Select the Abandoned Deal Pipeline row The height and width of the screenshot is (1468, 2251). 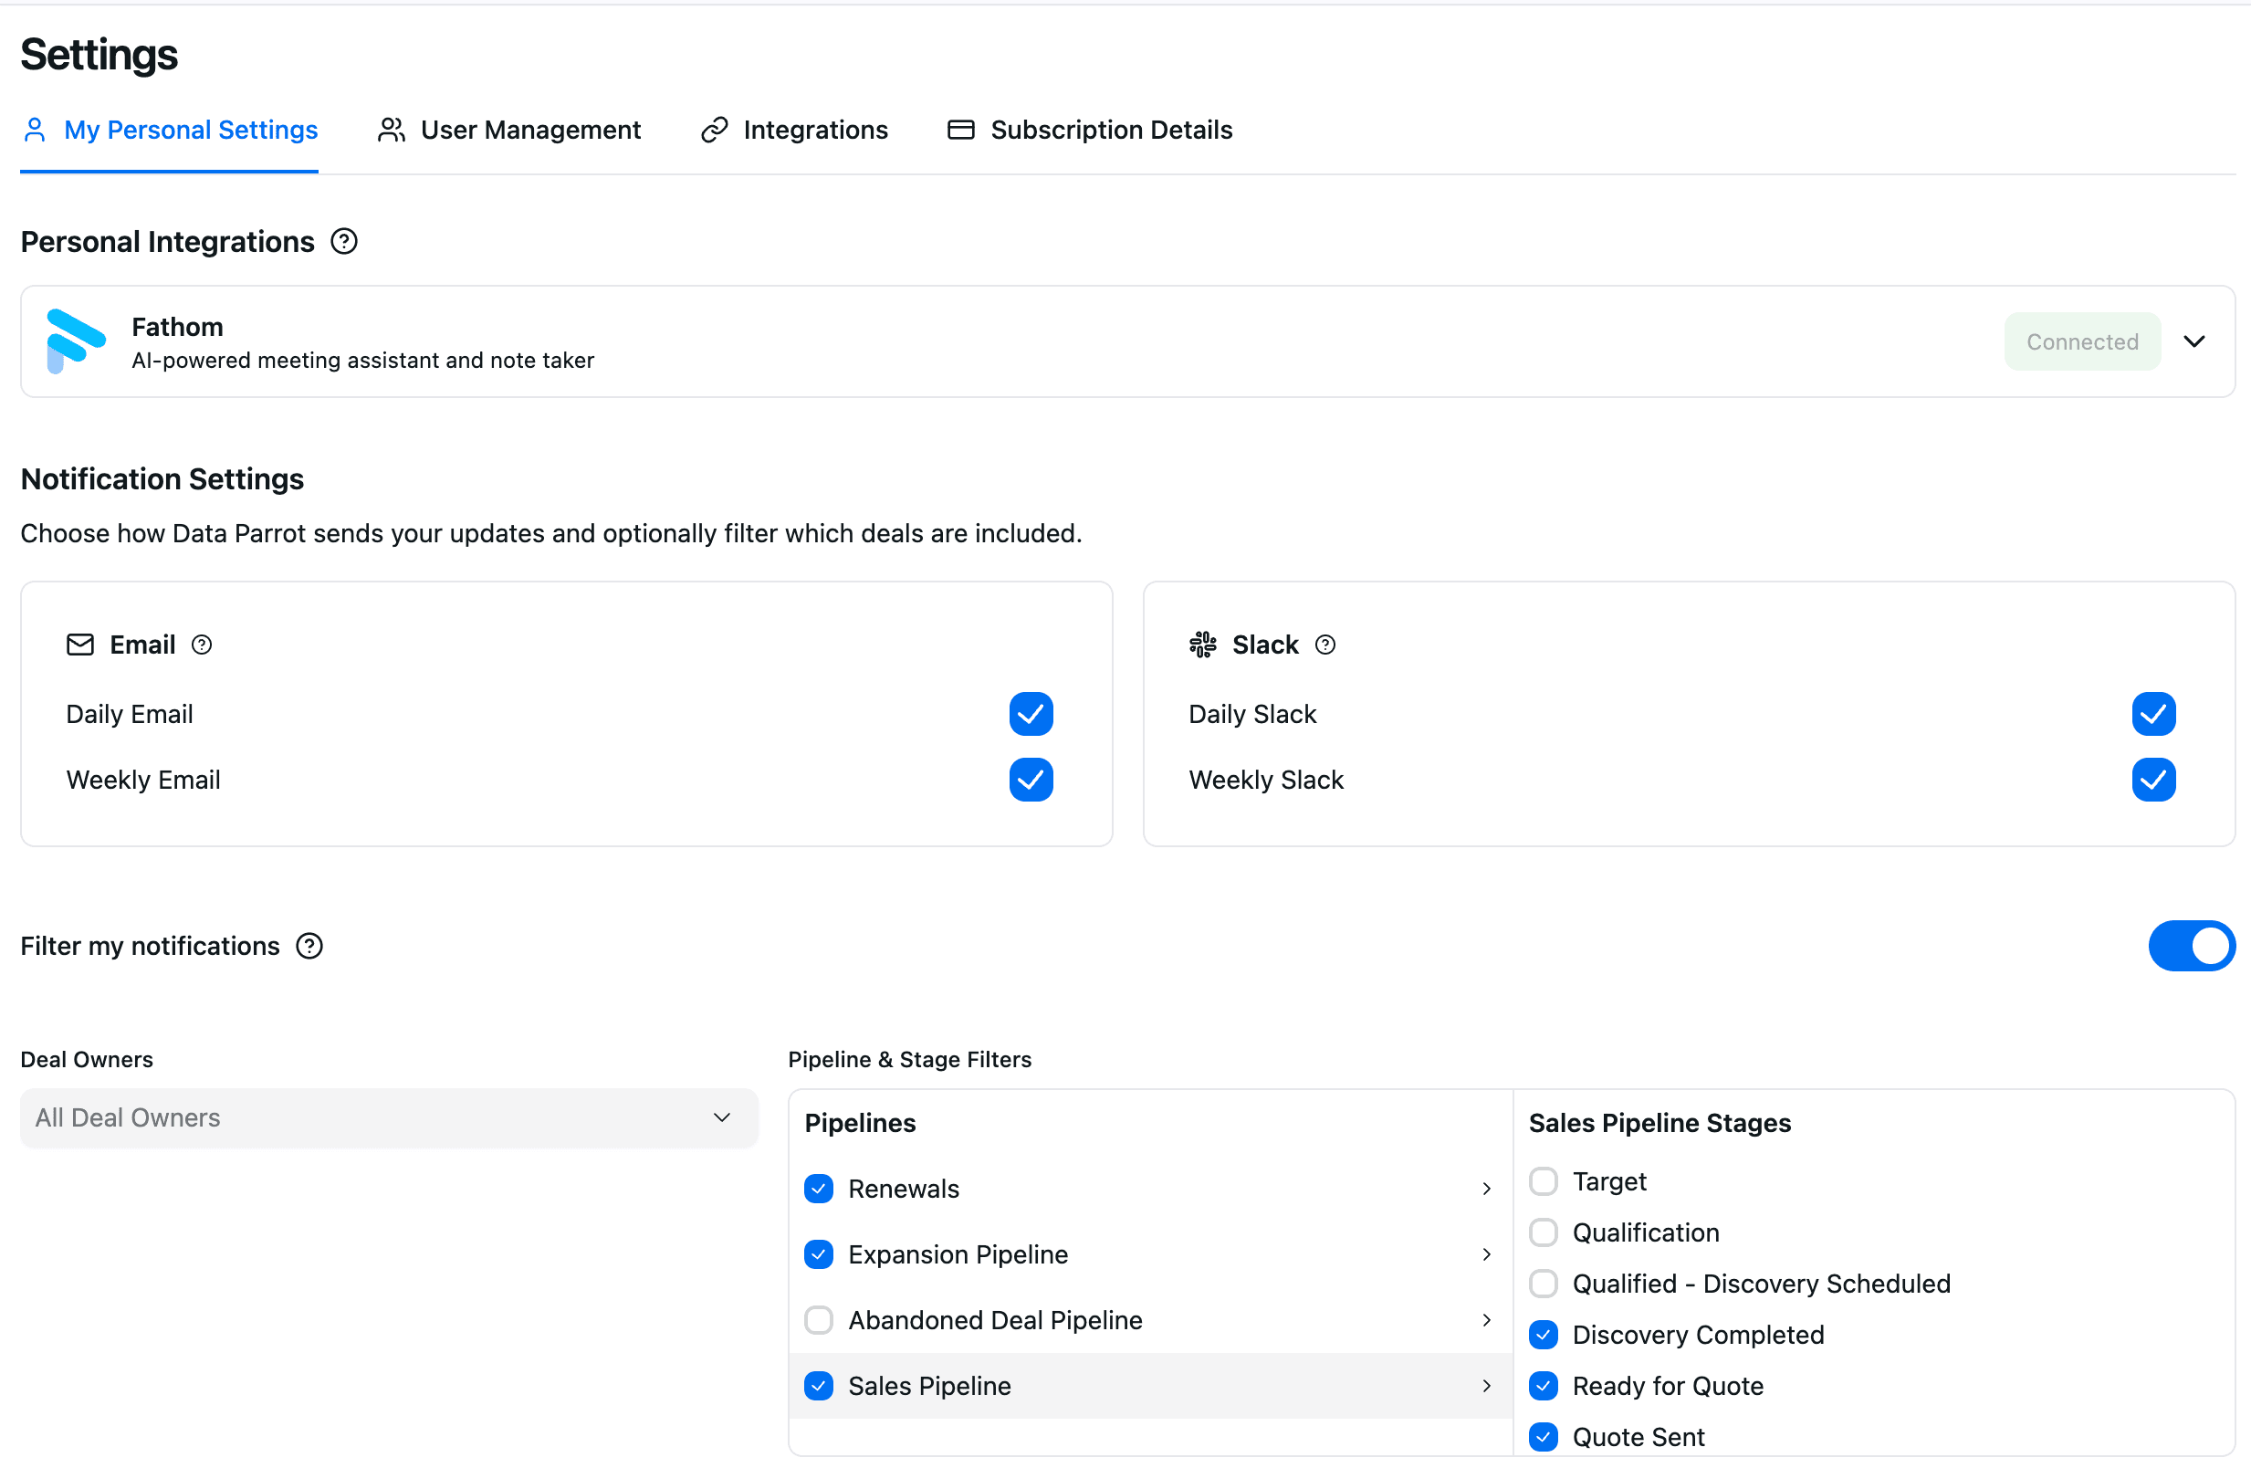(995, 1319)
